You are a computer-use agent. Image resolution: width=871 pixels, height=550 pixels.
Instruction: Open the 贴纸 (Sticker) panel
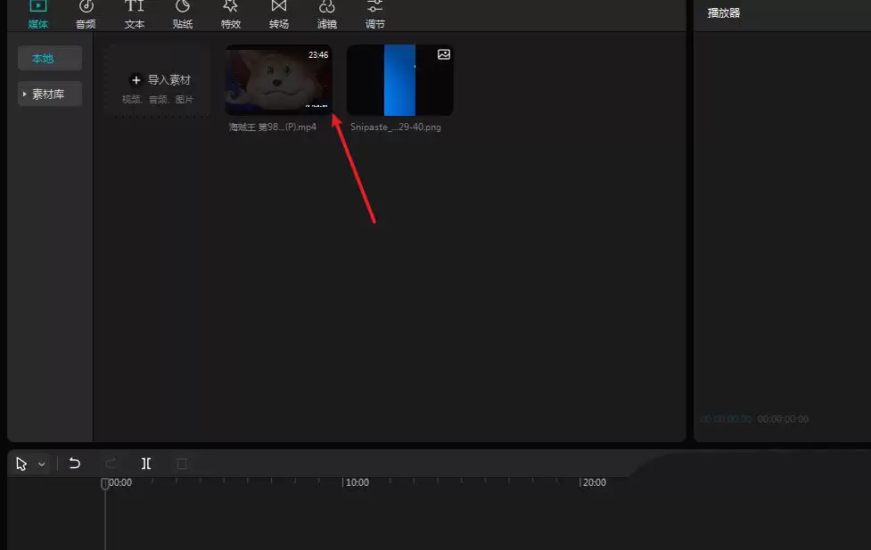(x=182, y=14)
